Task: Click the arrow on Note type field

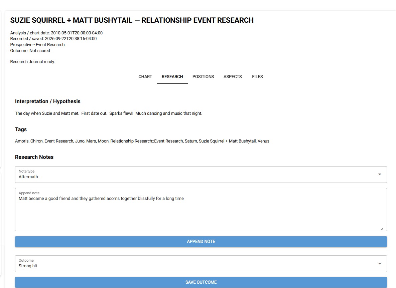Action: click(x=380, y=175)
